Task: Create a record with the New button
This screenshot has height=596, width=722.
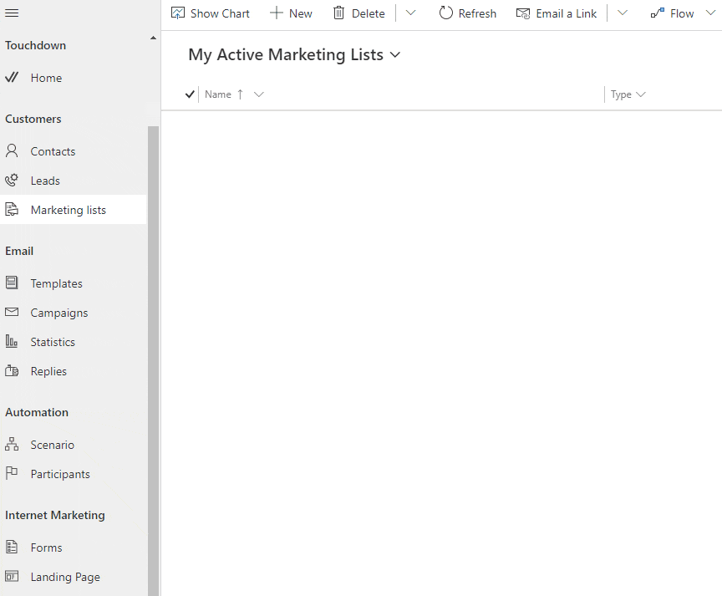Action: 291,13
